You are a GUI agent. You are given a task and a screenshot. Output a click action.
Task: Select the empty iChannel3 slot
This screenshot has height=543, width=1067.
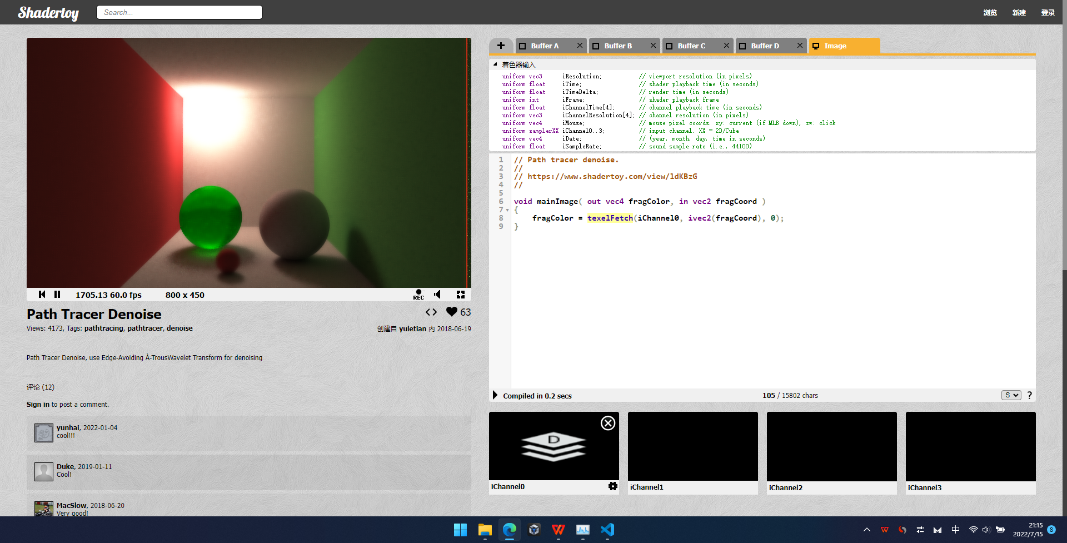[x=970, y=446]
